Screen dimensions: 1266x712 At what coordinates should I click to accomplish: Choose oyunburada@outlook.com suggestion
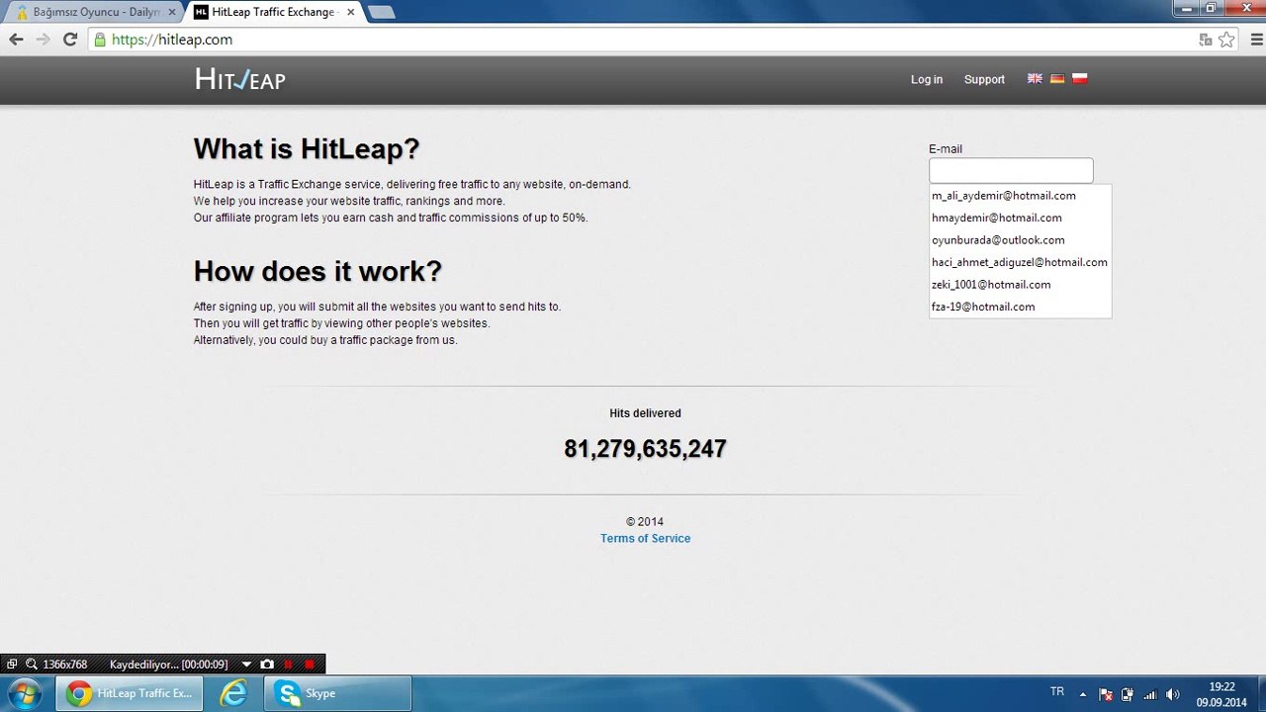[x=1020, y=240]
